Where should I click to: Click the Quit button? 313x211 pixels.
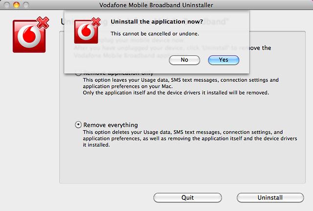point(187,197)
